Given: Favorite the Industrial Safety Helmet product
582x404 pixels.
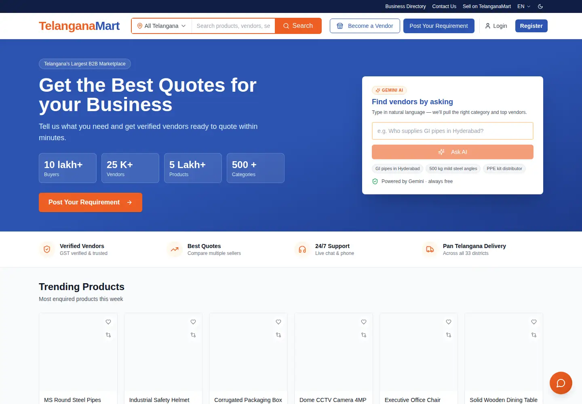Looking at the screenshot, I should point(193,322).
